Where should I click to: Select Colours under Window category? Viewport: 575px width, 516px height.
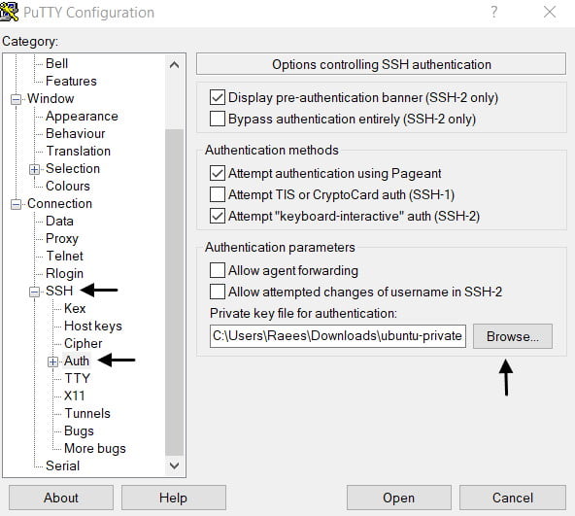point(68,186)
